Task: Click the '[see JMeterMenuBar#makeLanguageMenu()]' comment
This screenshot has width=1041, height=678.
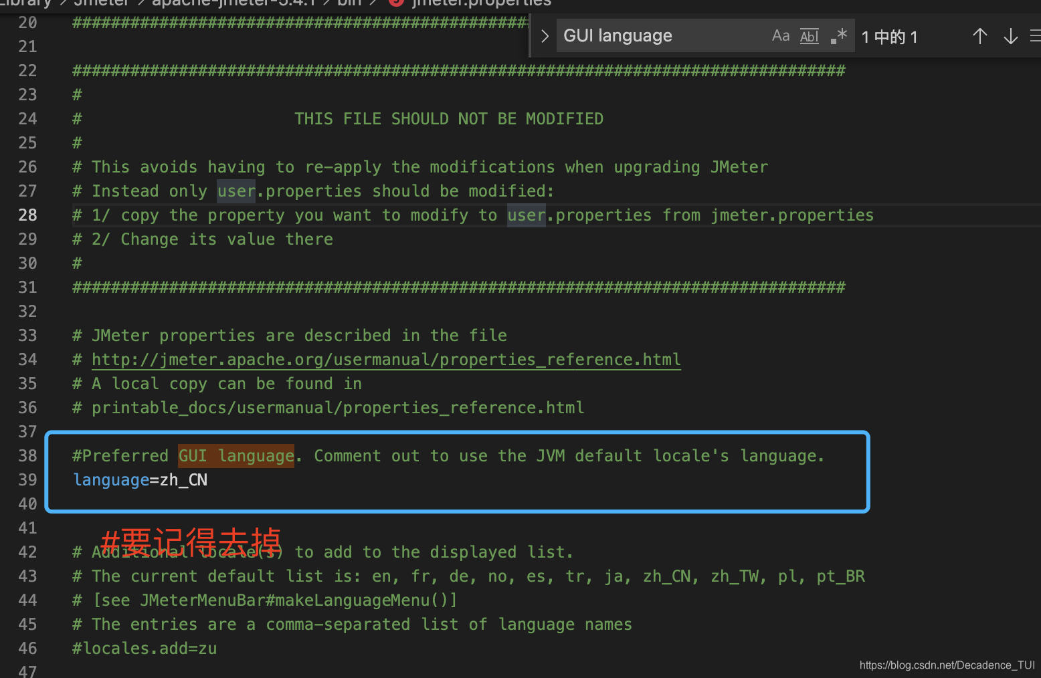Action: 275,600
